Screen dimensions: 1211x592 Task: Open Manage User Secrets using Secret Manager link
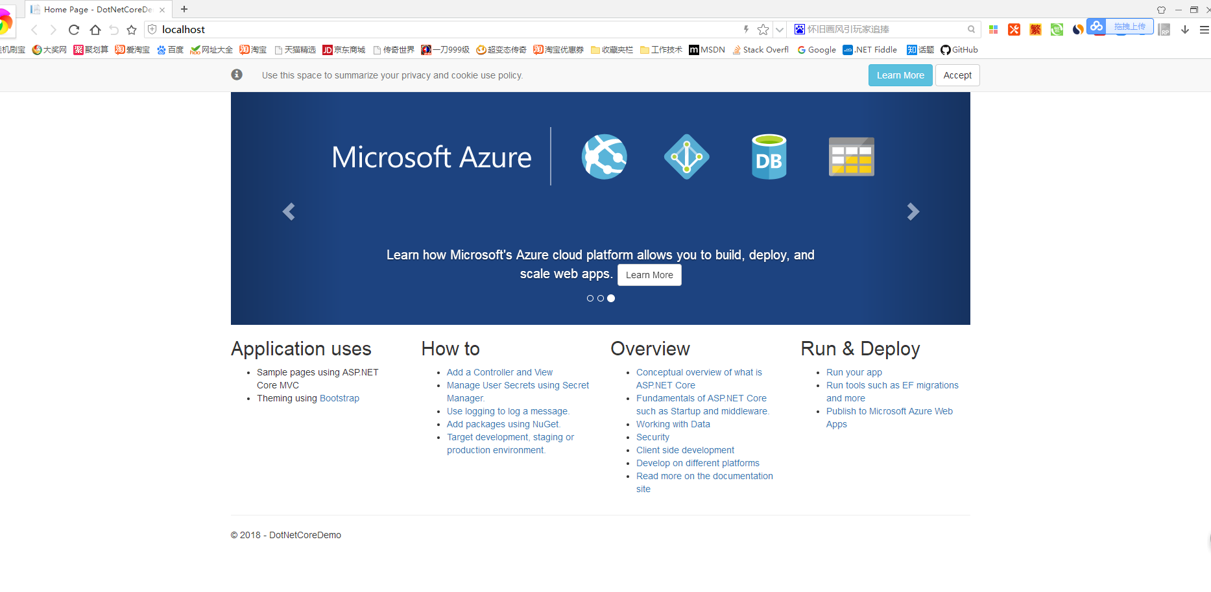pos(518,392)
